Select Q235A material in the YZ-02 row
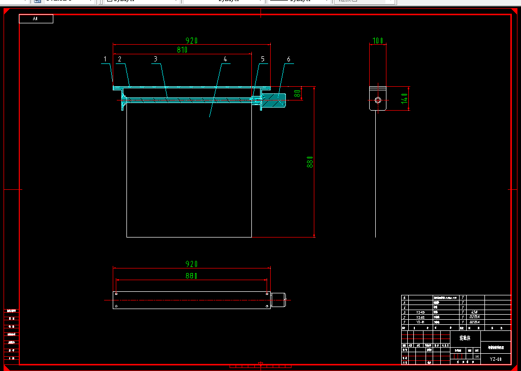 tap(474, 317)
